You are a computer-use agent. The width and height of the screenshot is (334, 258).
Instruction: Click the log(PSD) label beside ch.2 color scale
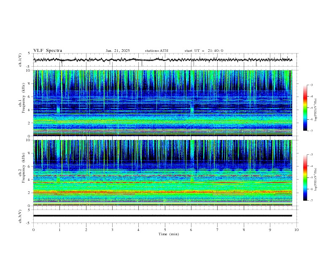coord(316,179)
